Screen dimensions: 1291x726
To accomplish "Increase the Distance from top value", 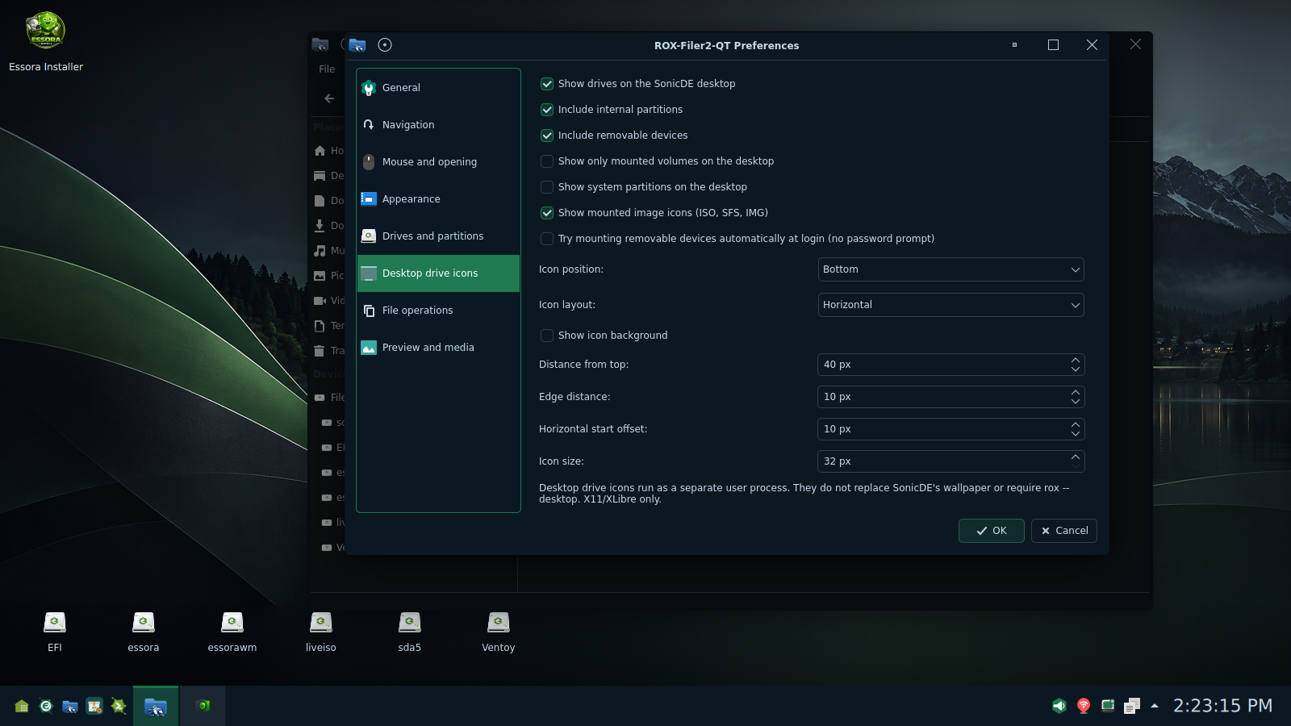I will [x=1076, y=360].
